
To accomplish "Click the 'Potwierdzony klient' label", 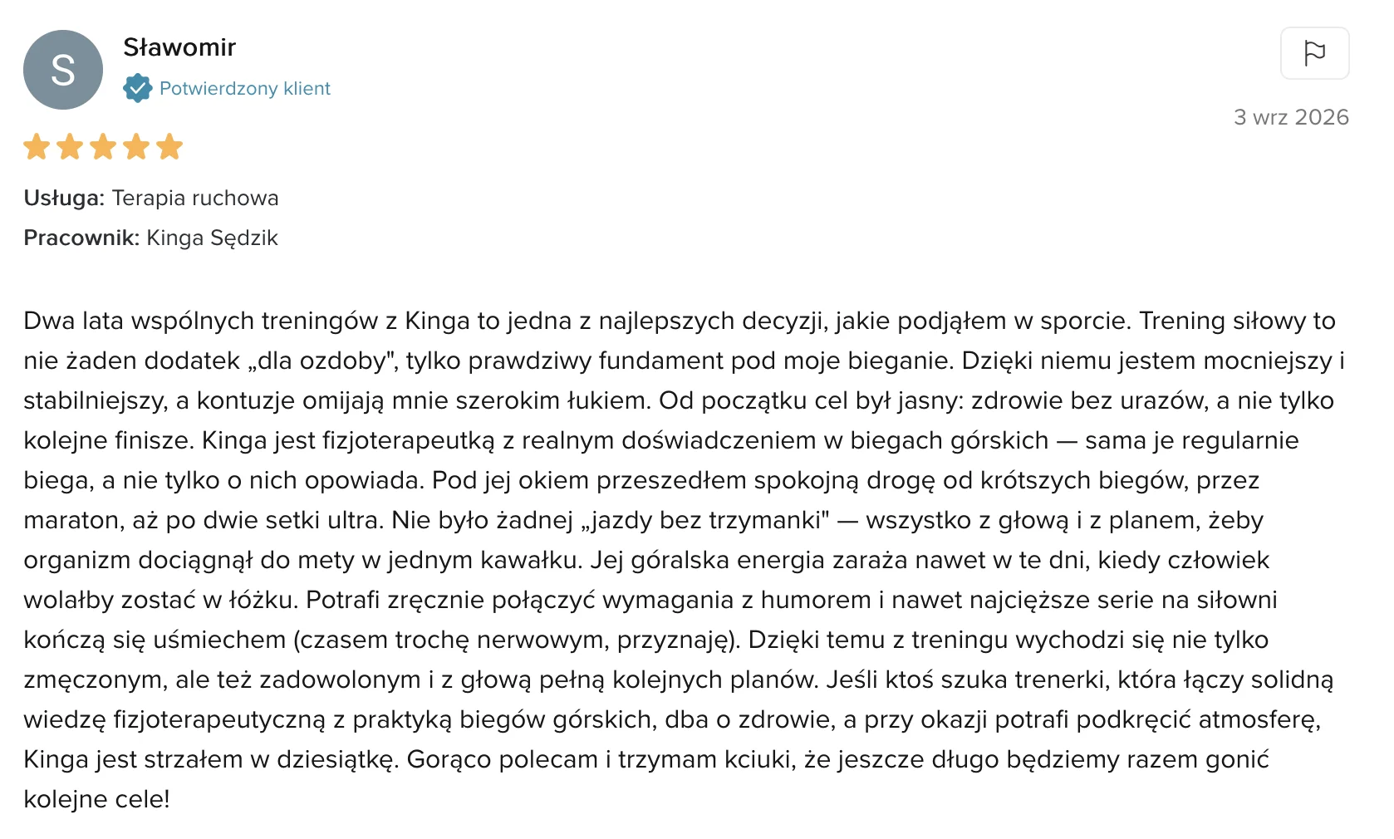I will coord(245,88).
